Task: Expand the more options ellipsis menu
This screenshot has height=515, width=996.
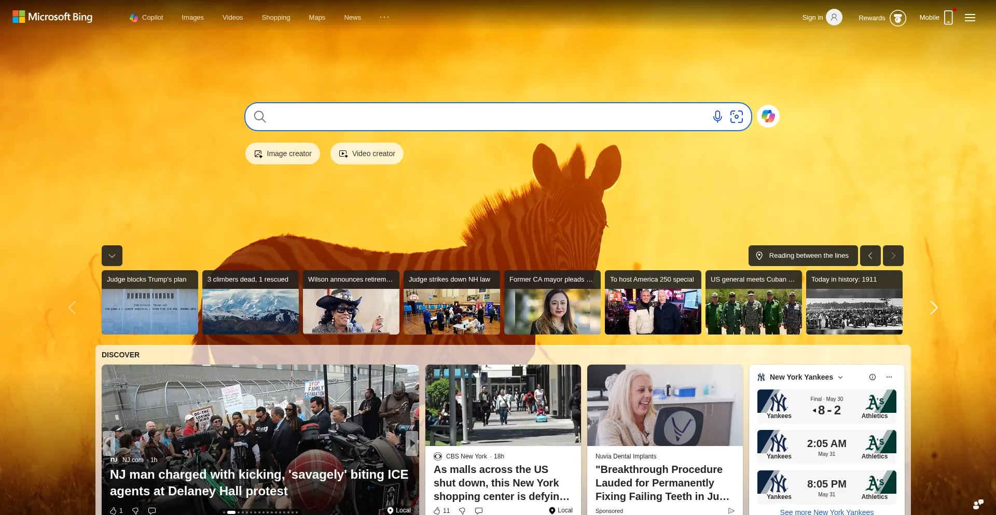Action: tap(384, 17)
